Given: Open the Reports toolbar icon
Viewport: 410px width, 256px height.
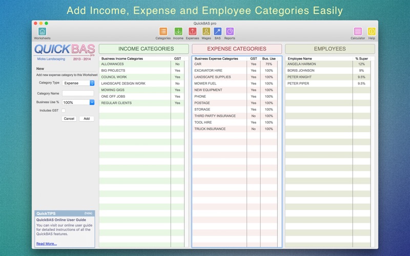Looking at the screenshot, I should click(230, 32).
